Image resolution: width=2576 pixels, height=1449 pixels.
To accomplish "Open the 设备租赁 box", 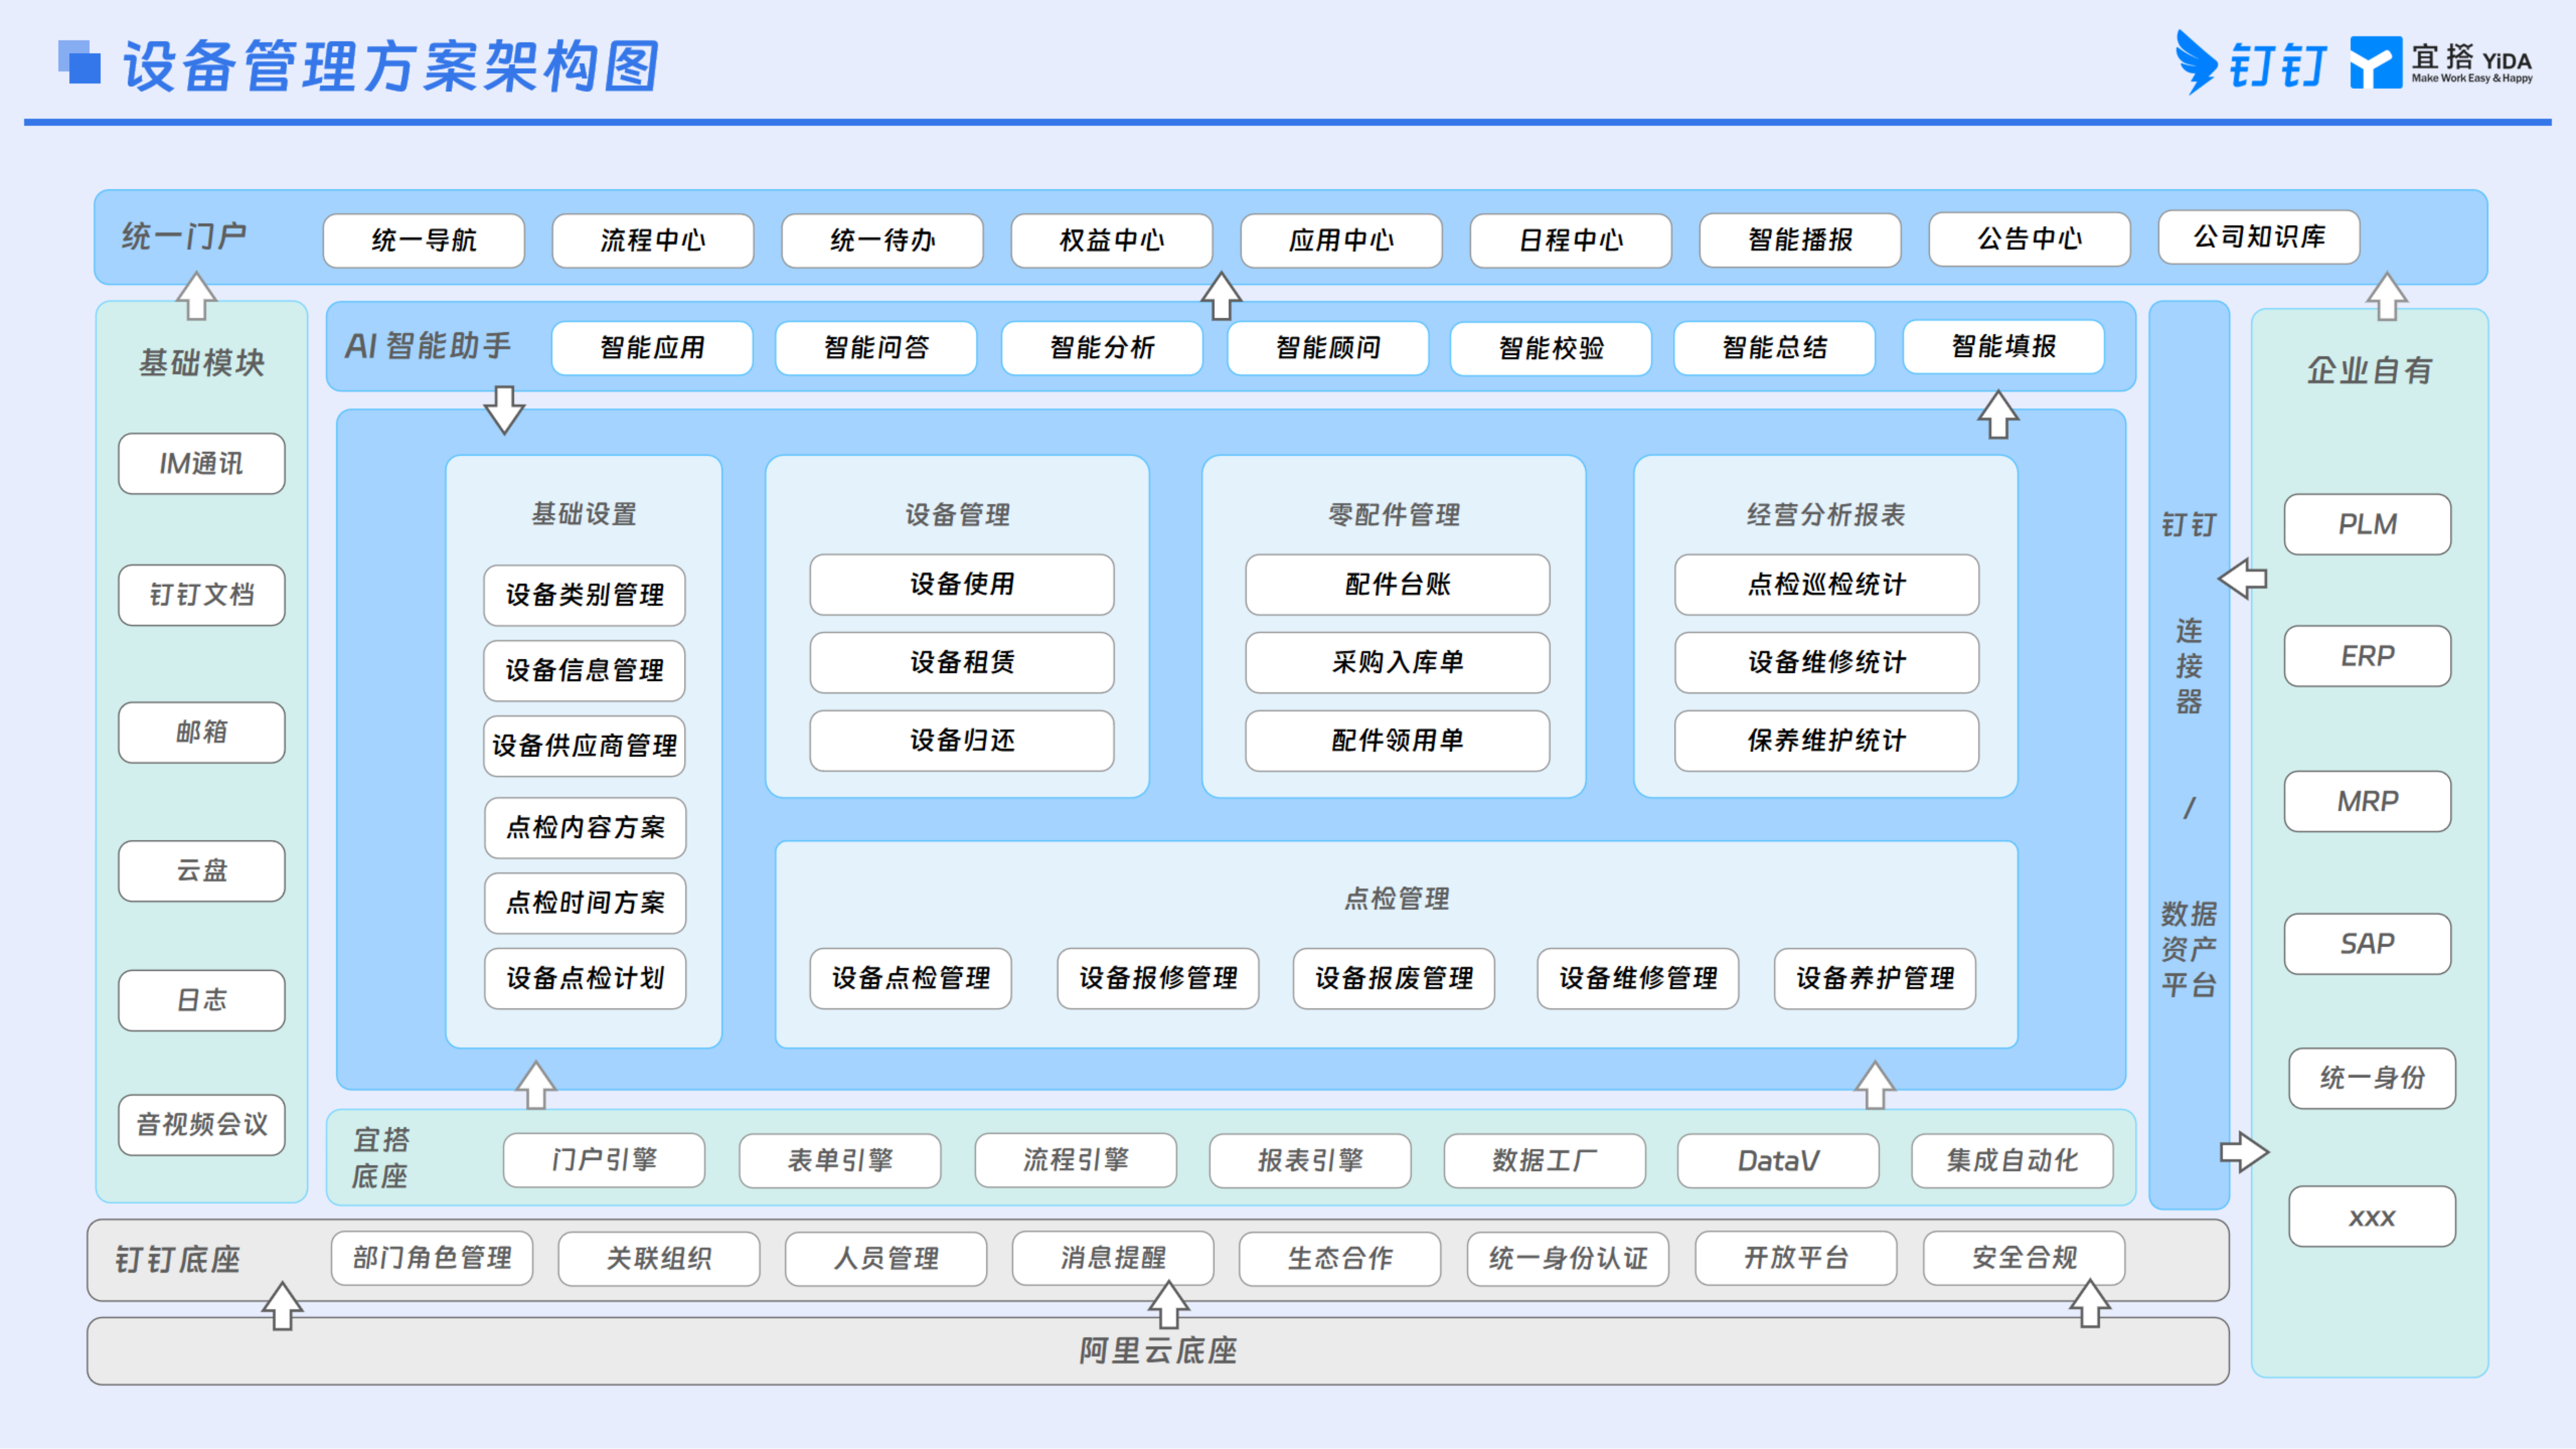I will pos(962,663).
